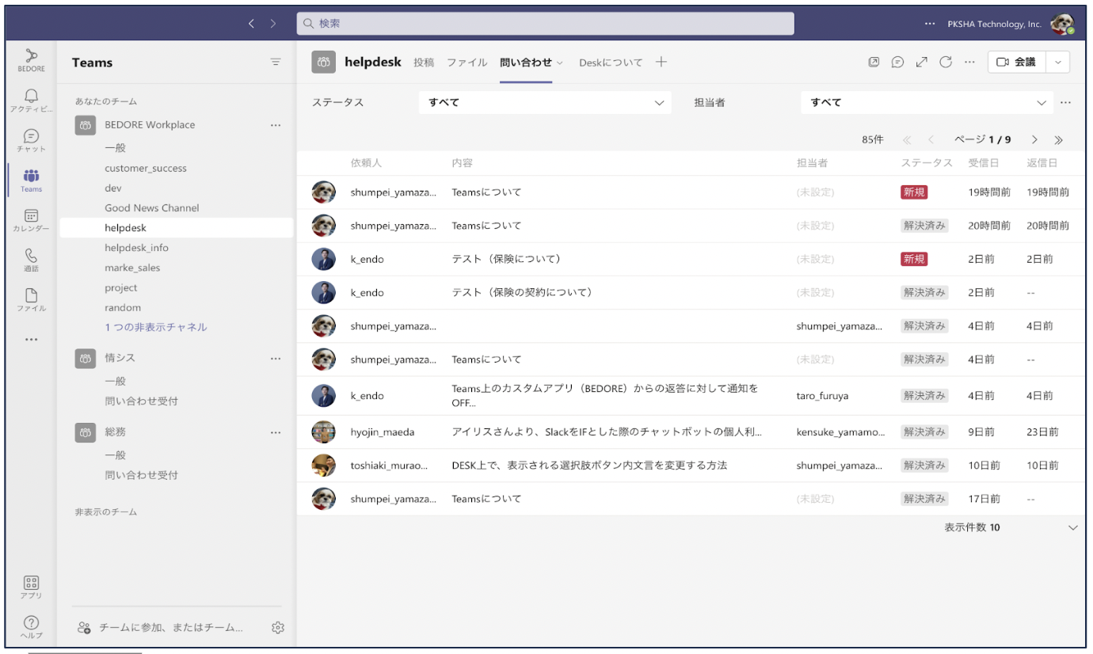
Task: Open the DESK上で、表示される選択肢ボタン inquiry
Action: click(x=589, y=466)
